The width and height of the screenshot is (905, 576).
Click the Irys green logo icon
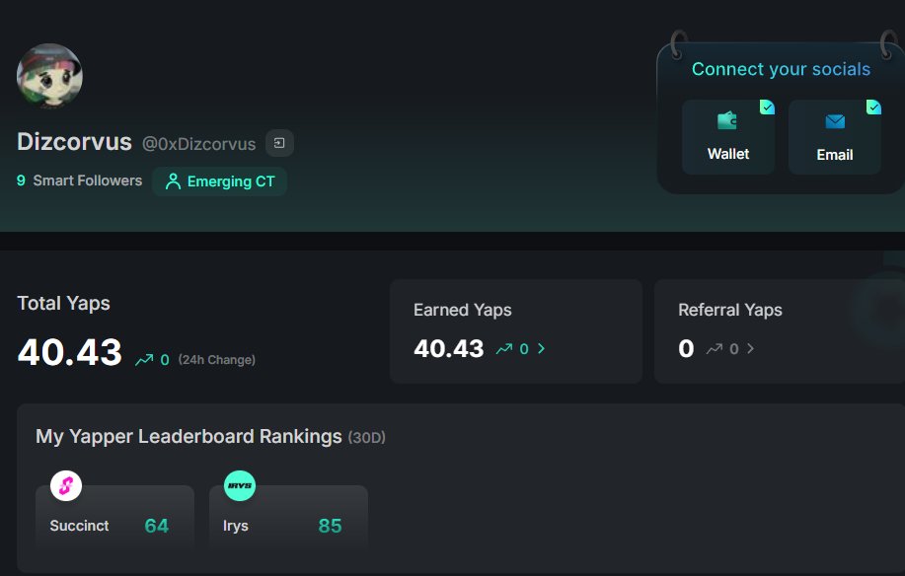point(240,485)
